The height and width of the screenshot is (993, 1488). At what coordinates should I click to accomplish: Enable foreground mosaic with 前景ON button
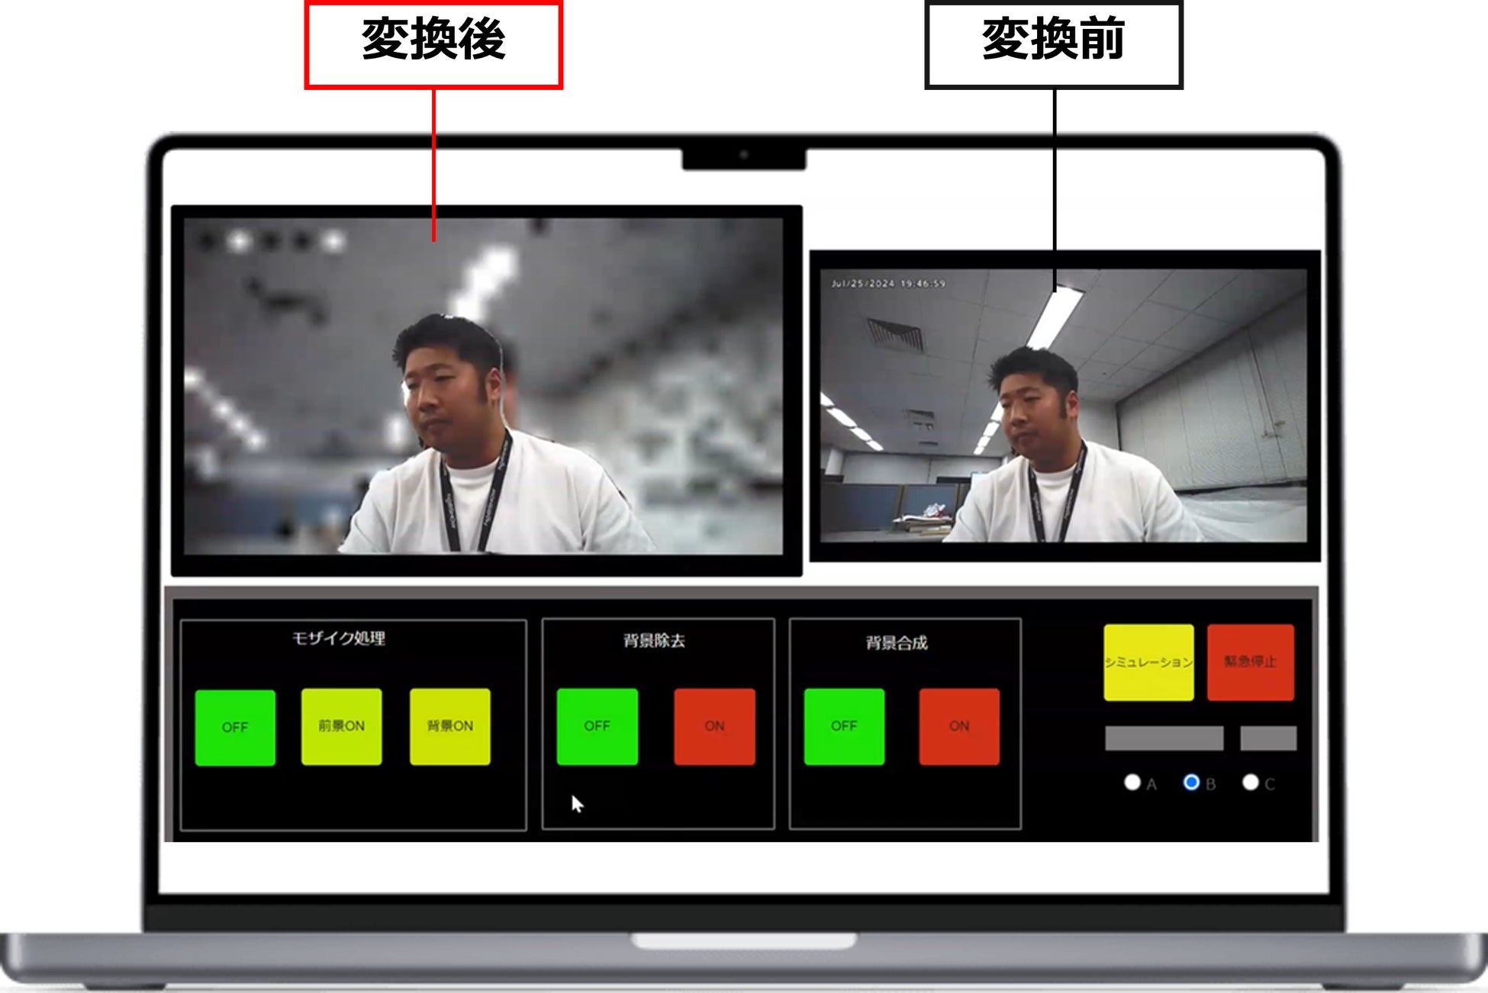[x=341, y=726]
